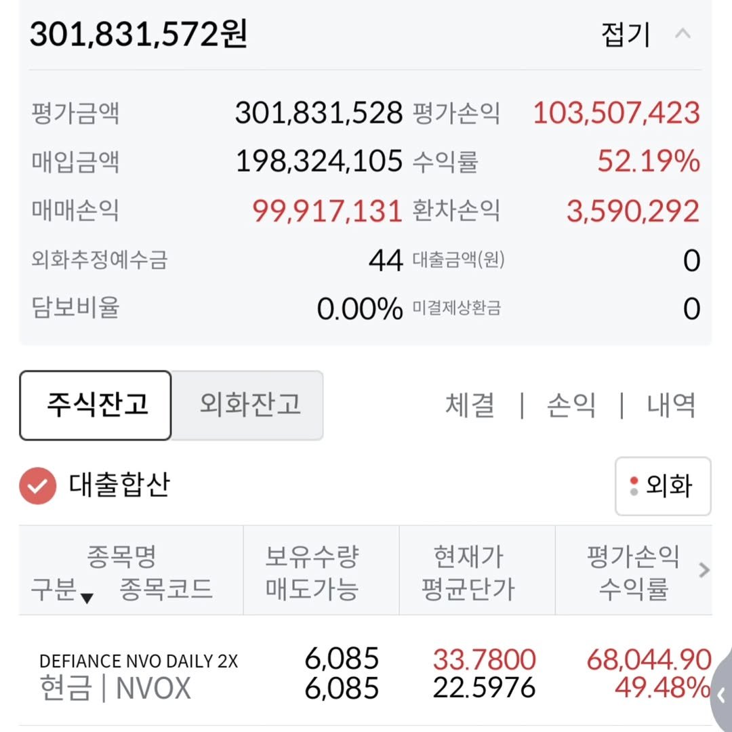
Task: Click the 평가손익 column header in table
Action: click(632, 558)
